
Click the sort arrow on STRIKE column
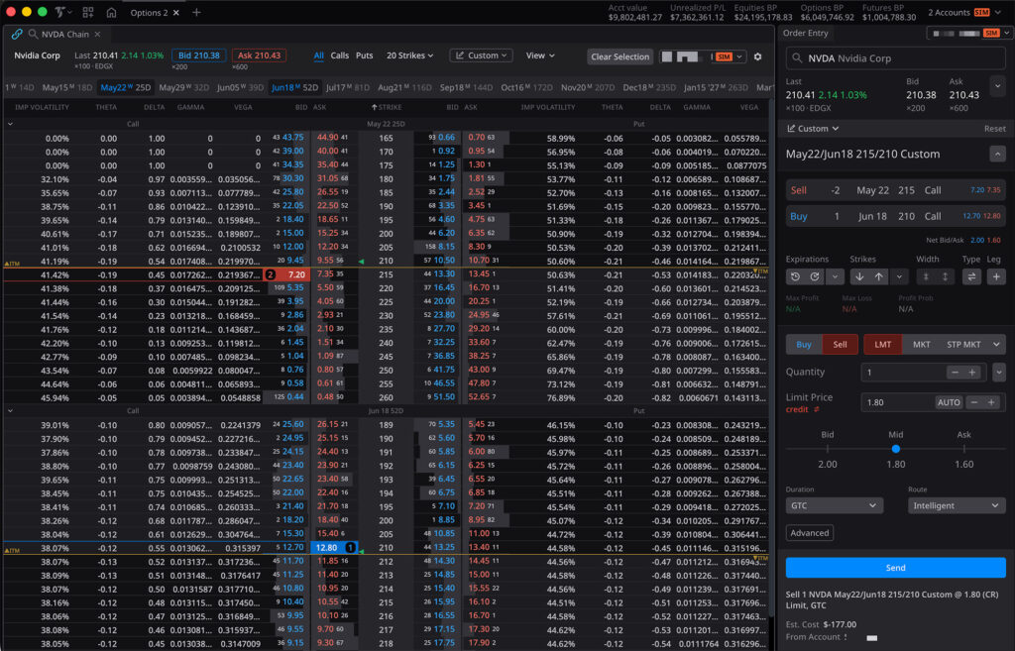(374, 107)
